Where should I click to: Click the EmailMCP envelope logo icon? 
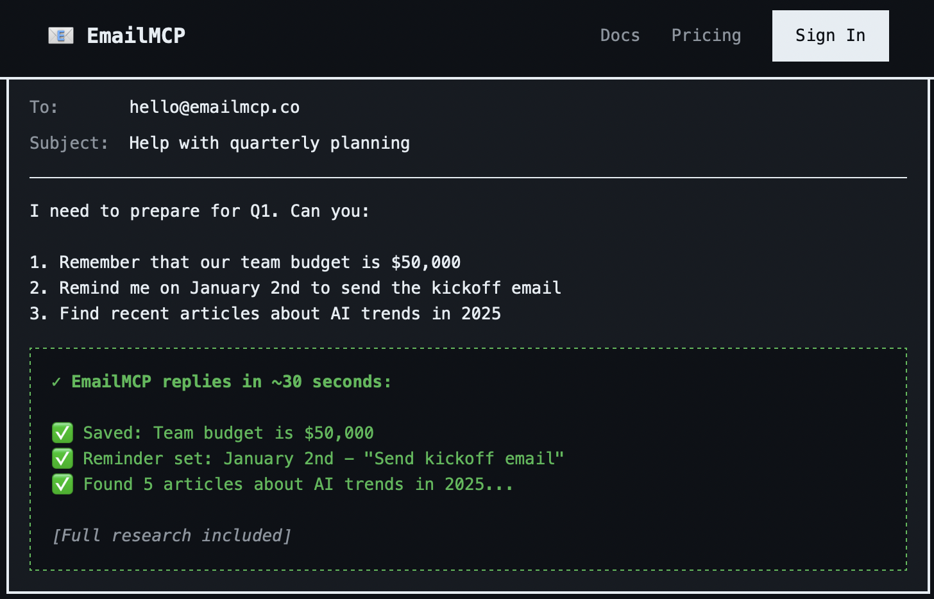click(61, 35)
